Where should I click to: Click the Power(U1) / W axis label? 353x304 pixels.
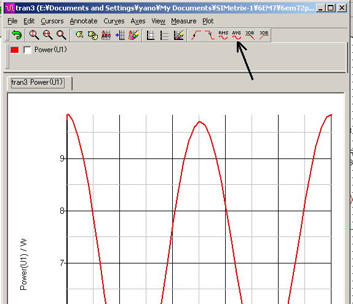[23, 264]
